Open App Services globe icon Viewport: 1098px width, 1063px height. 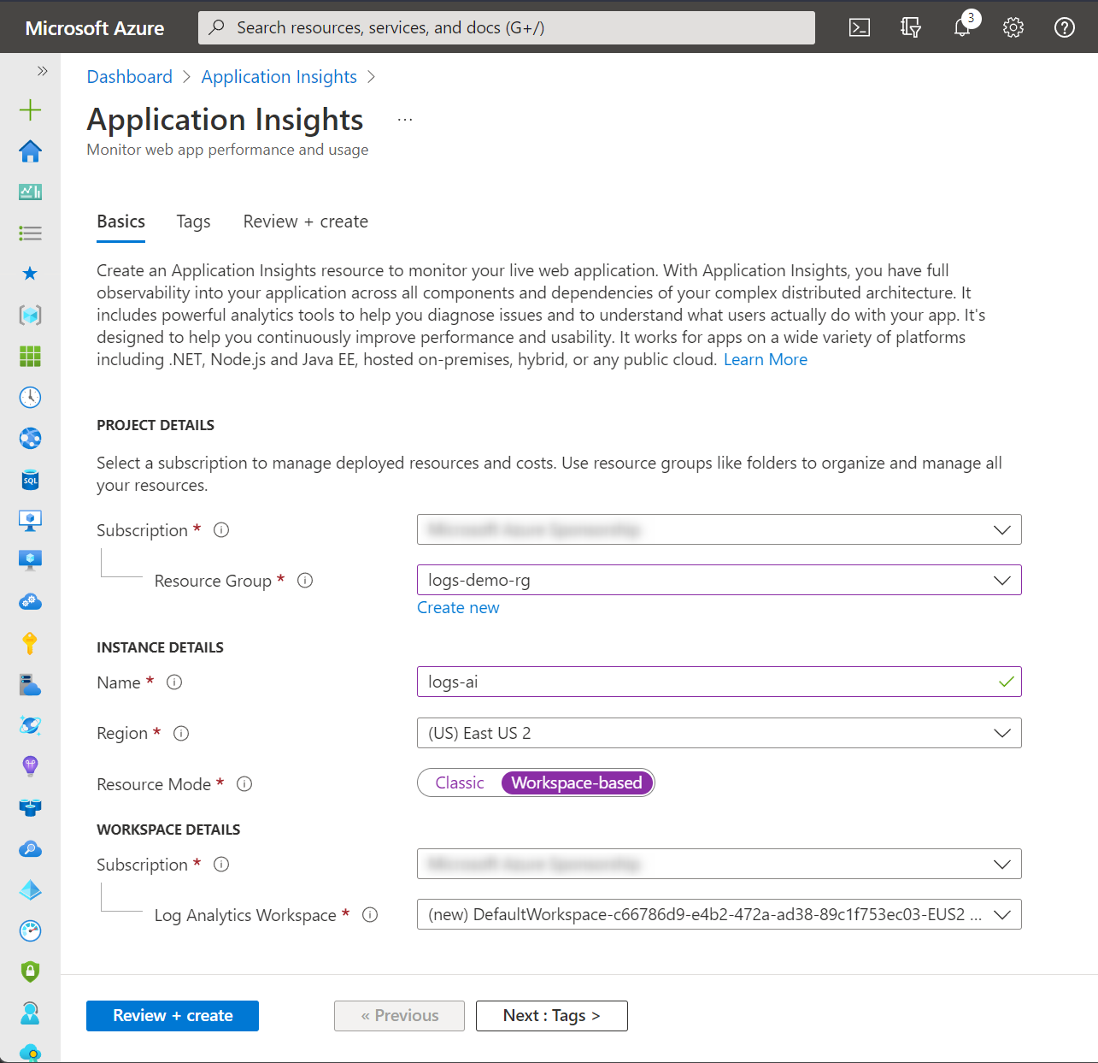[30, 438]
